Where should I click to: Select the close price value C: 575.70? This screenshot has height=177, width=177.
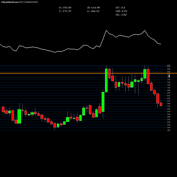[65, 11]
